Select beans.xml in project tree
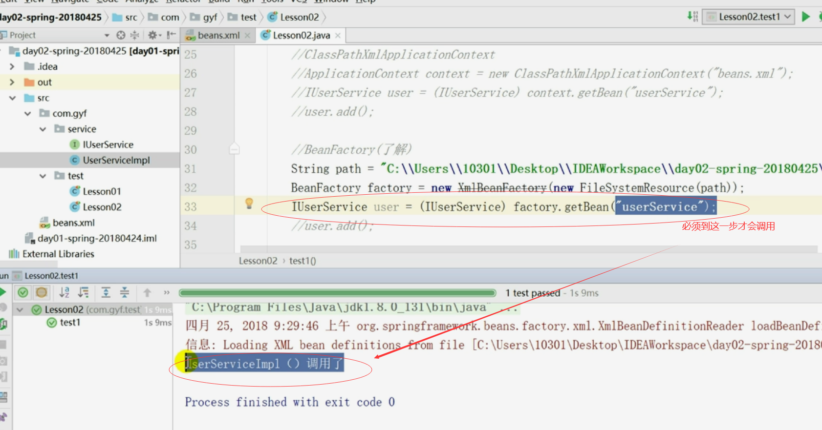 tap(67, 223)
